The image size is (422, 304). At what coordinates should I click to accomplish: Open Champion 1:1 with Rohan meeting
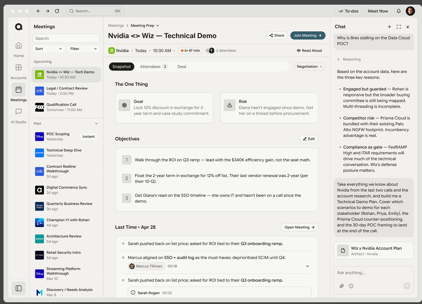(x=66, y=223)
